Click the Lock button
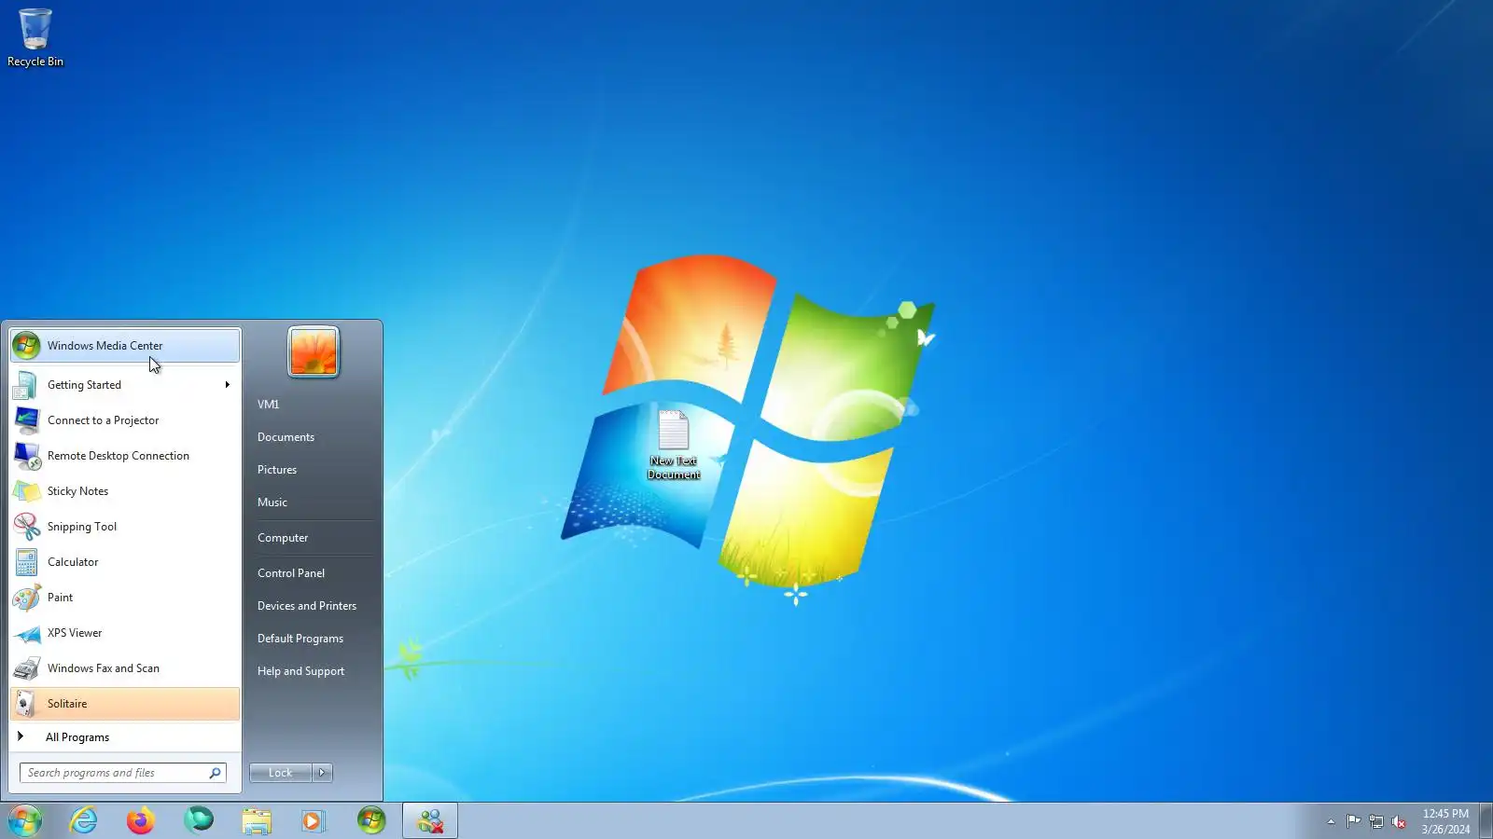The width and height of the screenshot is (1493, 839). 281,773
